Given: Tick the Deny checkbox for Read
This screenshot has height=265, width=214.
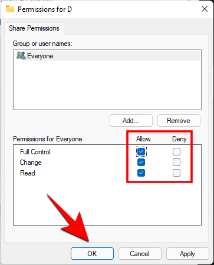Looking at the screenshot, I should coord(176,173).
